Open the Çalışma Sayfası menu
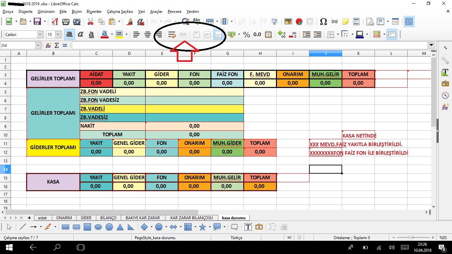The image size is (452, 254). tap(120, 11)
